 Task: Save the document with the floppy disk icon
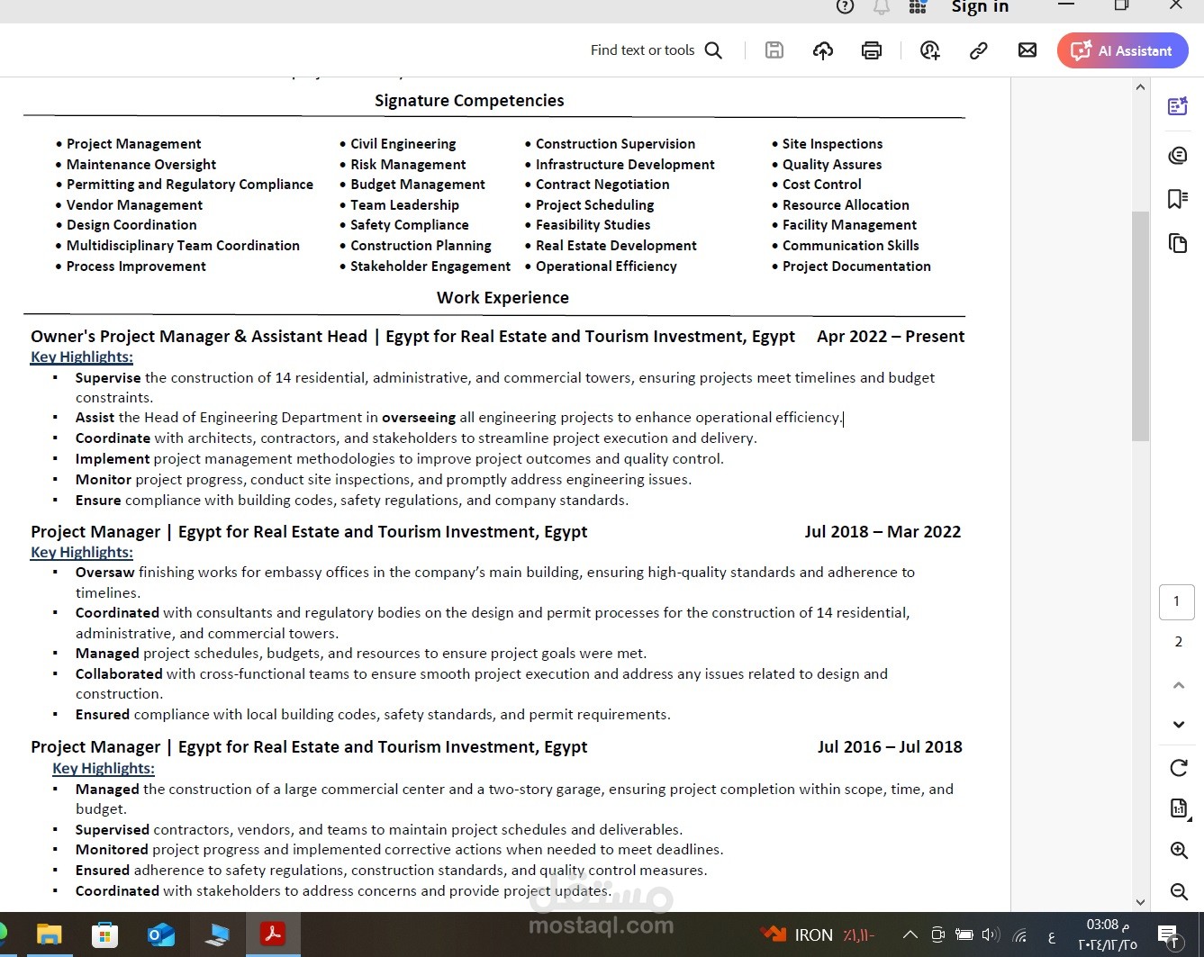coord(774,50)
